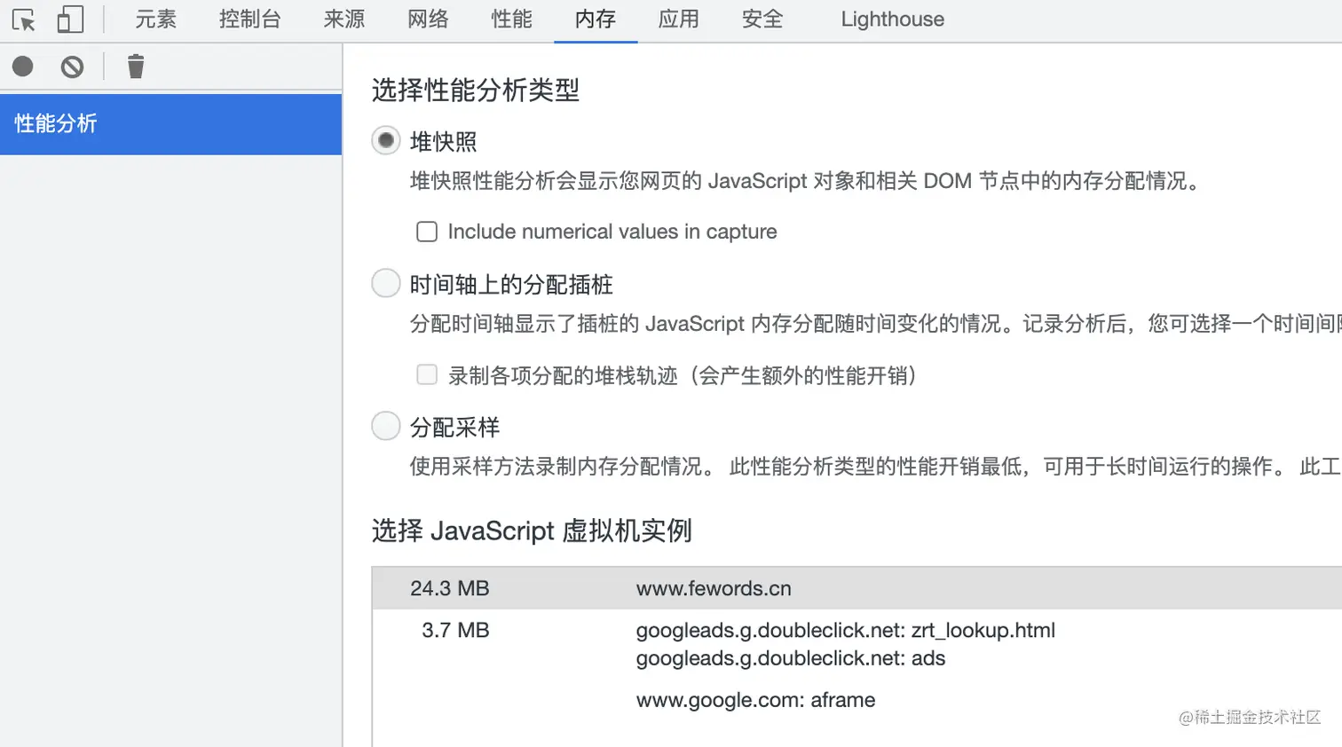Switch to the 应用 tab
Viewport: 1342px width, 747px height.
pos(677,19)
